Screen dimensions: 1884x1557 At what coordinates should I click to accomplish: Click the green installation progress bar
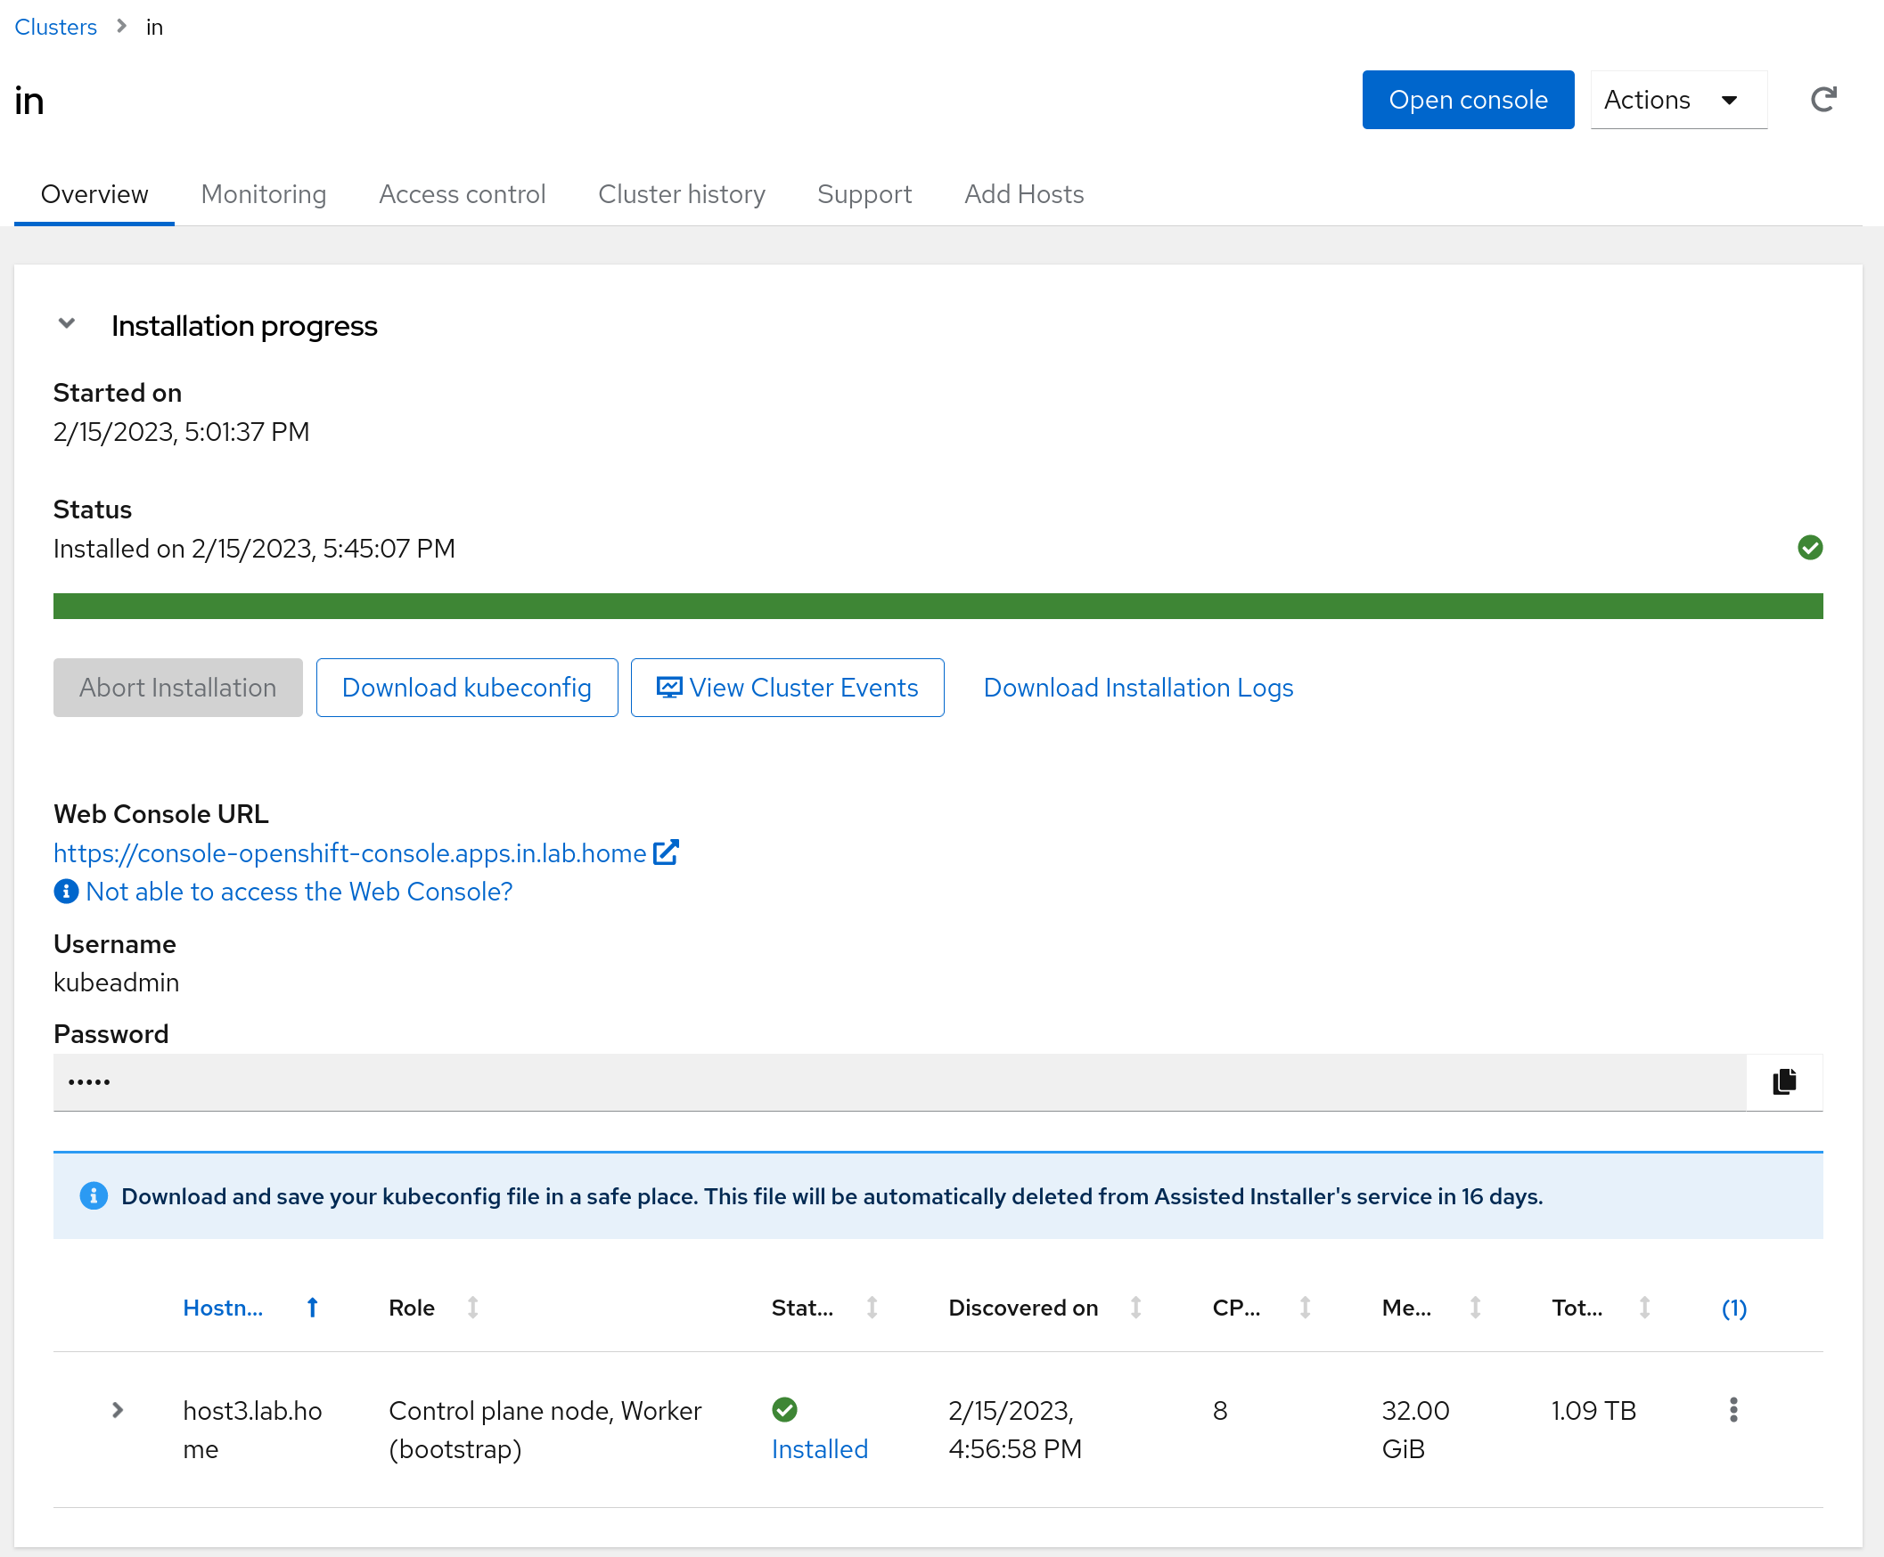[x=938, y=607]
